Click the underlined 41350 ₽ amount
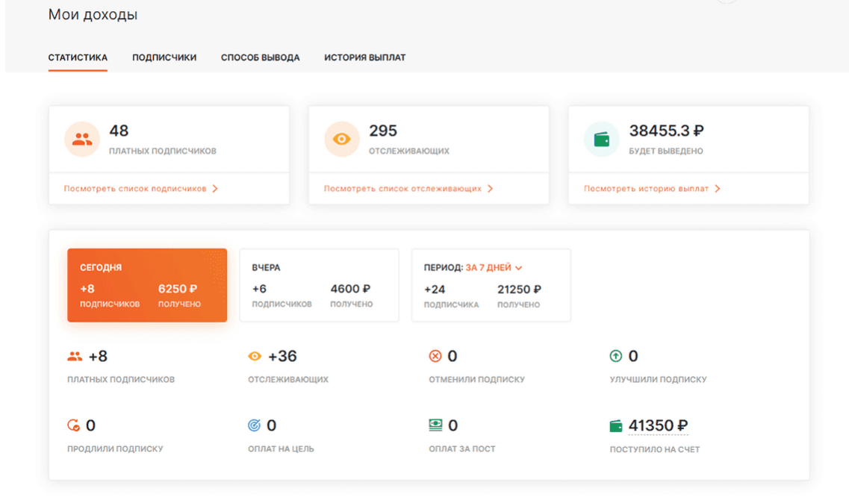 [658, 426]
